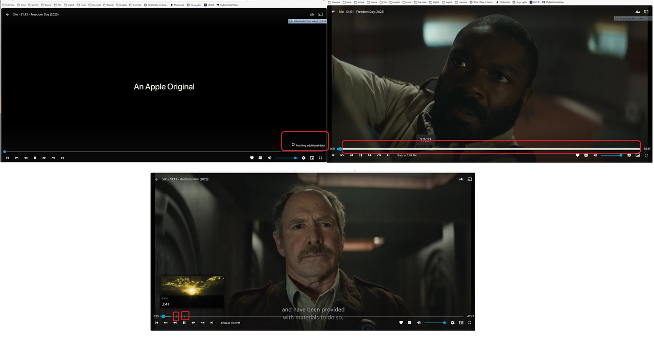Open 'live-code' bookmark folder in right browser bar
The image size is (654, 337).
[421, 2]
